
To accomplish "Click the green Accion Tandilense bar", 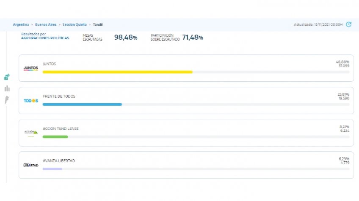I will 55,137.
